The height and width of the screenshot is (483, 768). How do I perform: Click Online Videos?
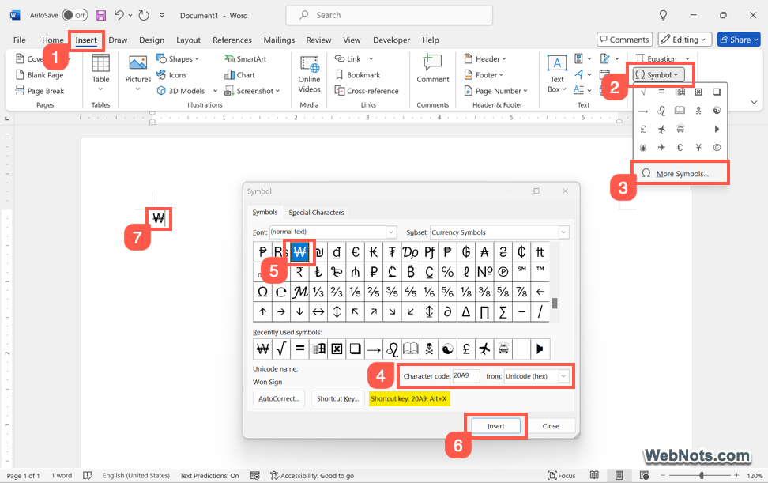(309, 74)
